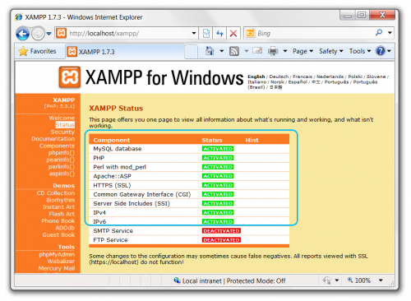Switch language to Deutsch

click(279, 76)
